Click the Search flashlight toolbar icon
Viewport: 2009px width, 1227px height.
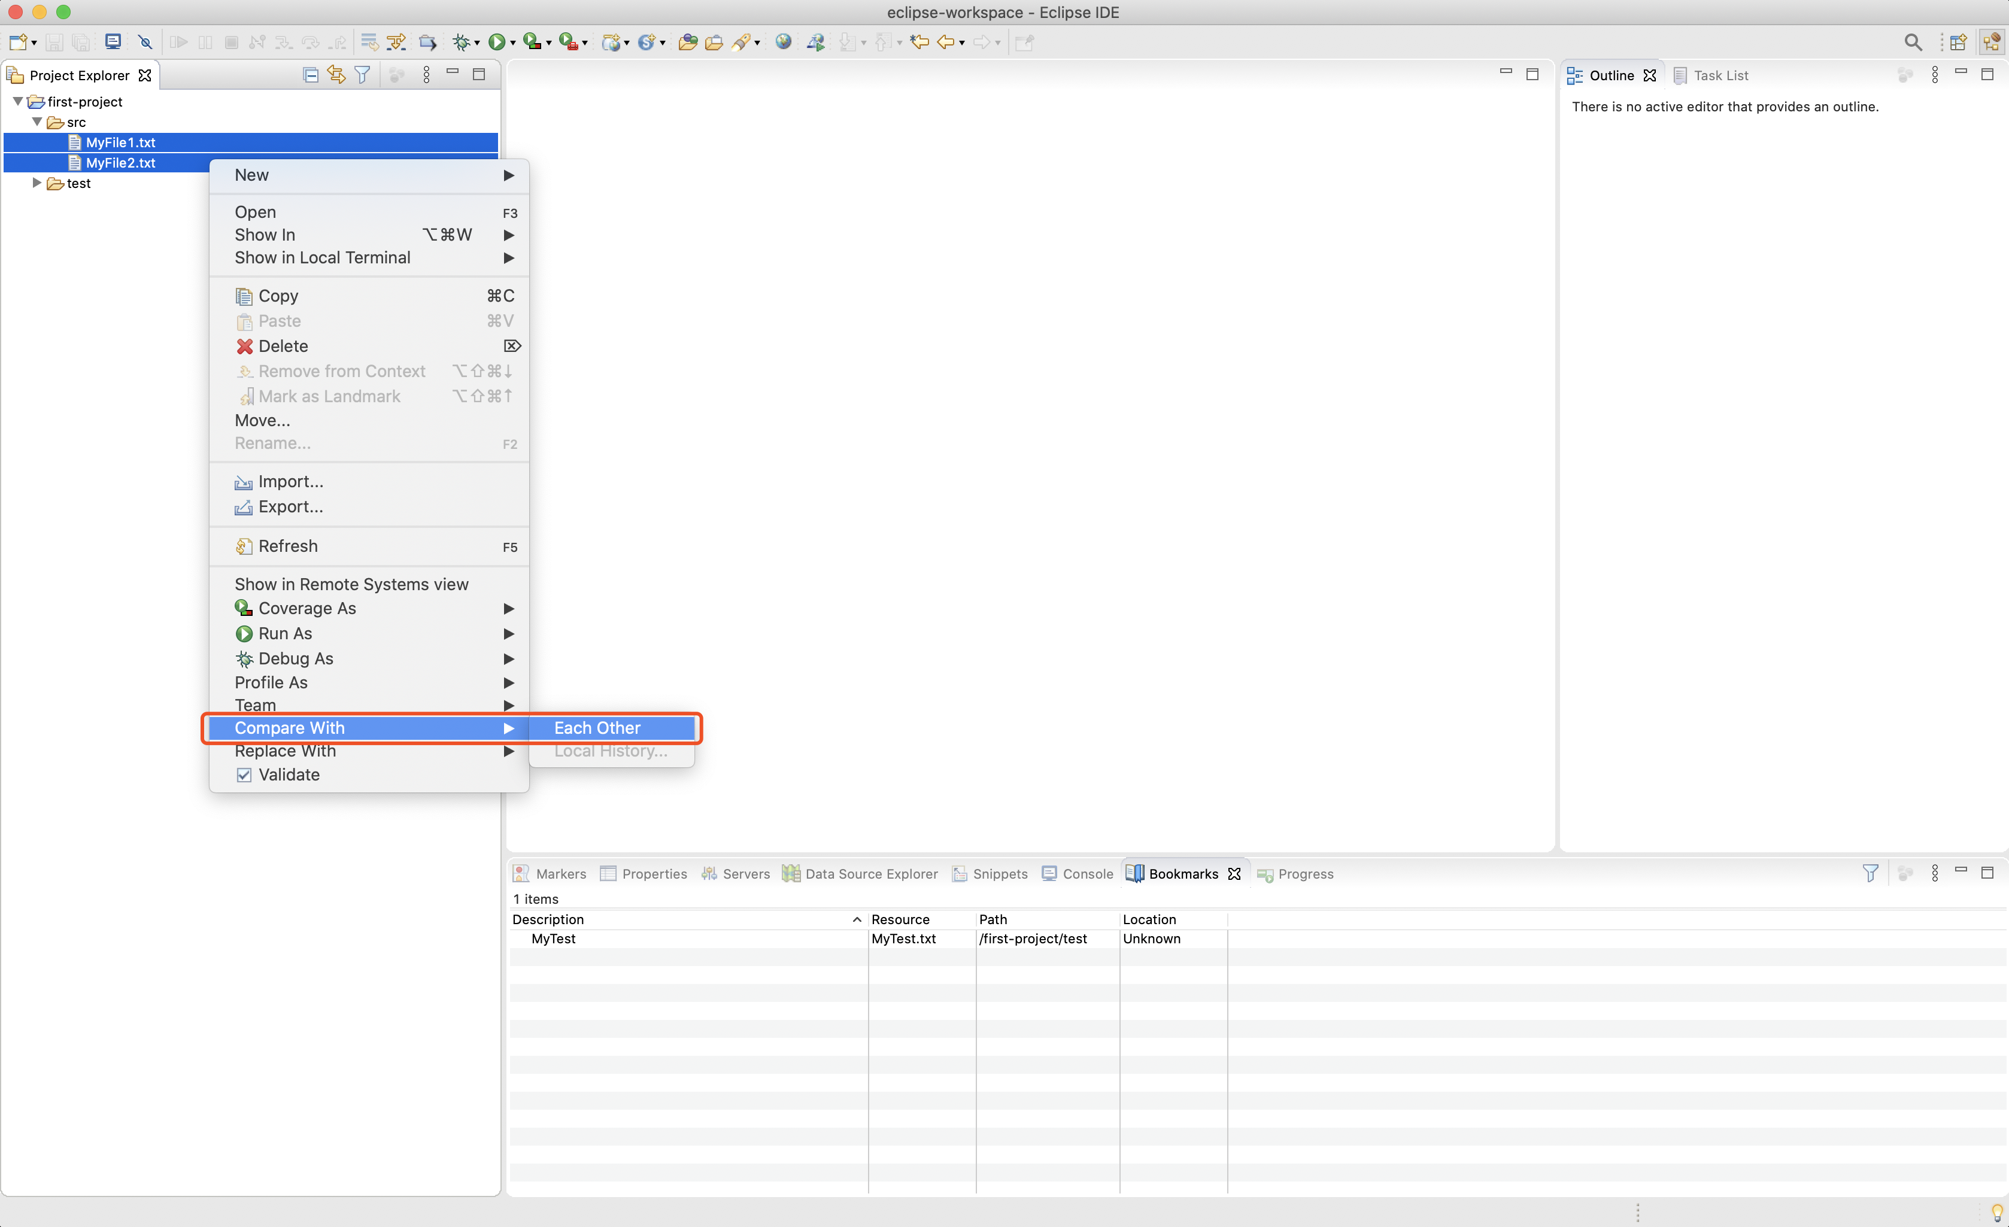[x=741, y=41]
